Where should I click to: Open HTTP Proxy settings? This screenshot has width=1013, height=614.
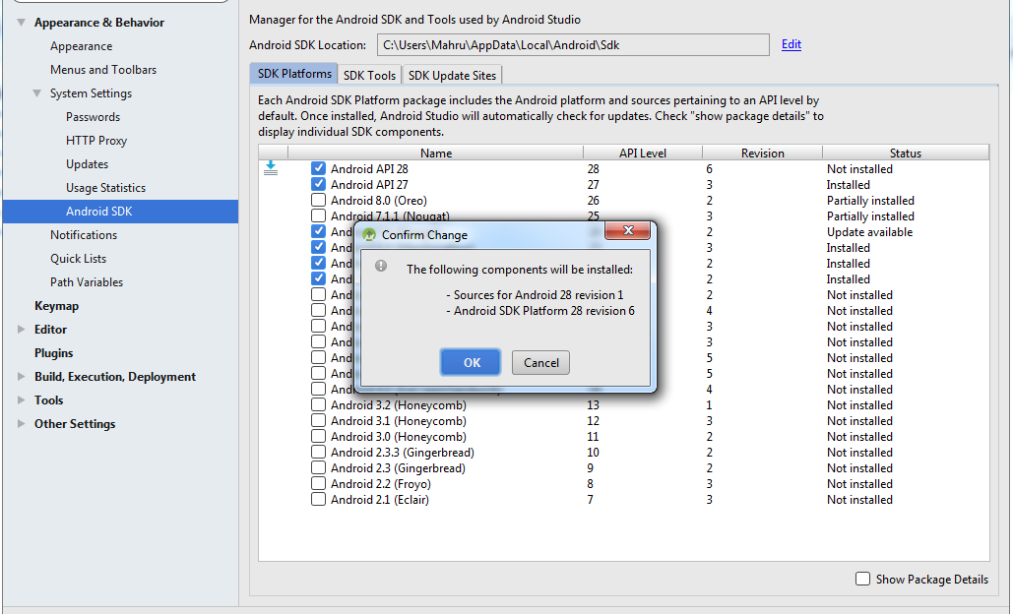point(96,141)
